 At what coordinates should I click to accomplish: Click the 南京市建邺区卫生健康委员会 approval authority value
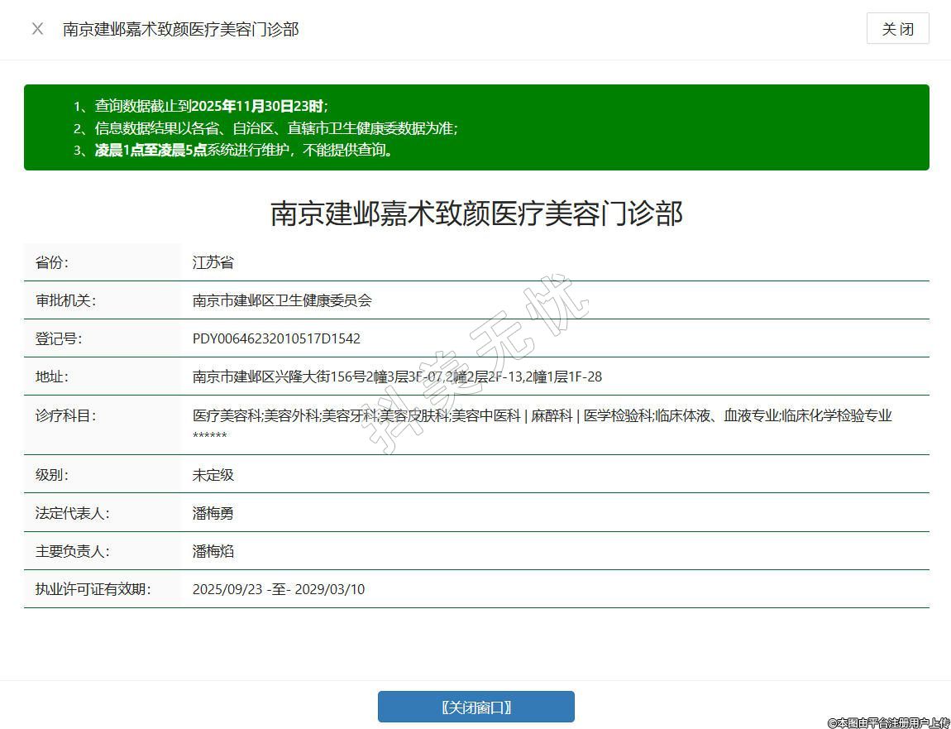[282, 300]
